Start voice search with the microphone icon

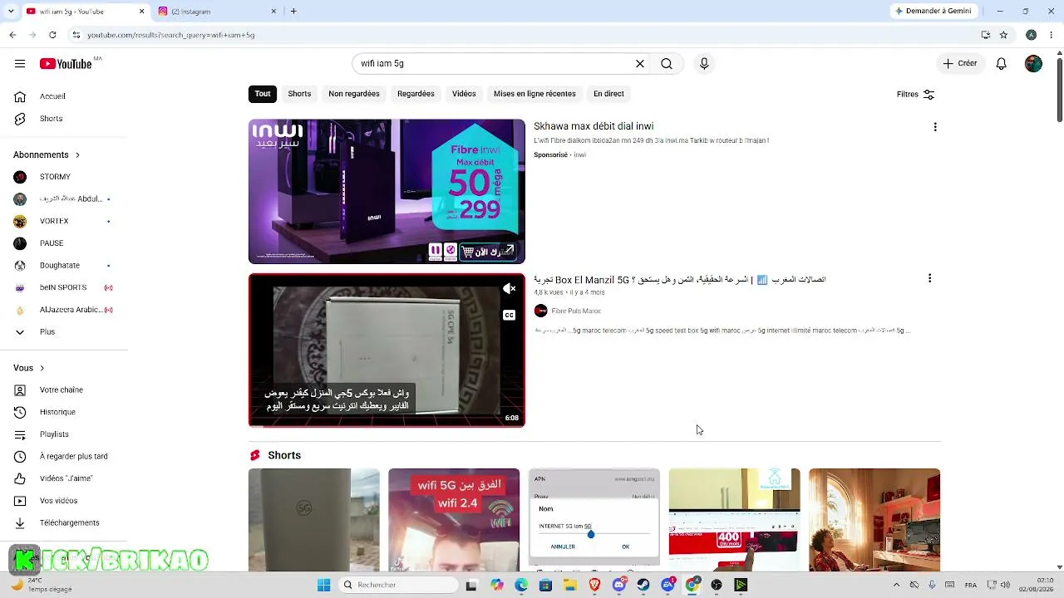click(704, 64)
